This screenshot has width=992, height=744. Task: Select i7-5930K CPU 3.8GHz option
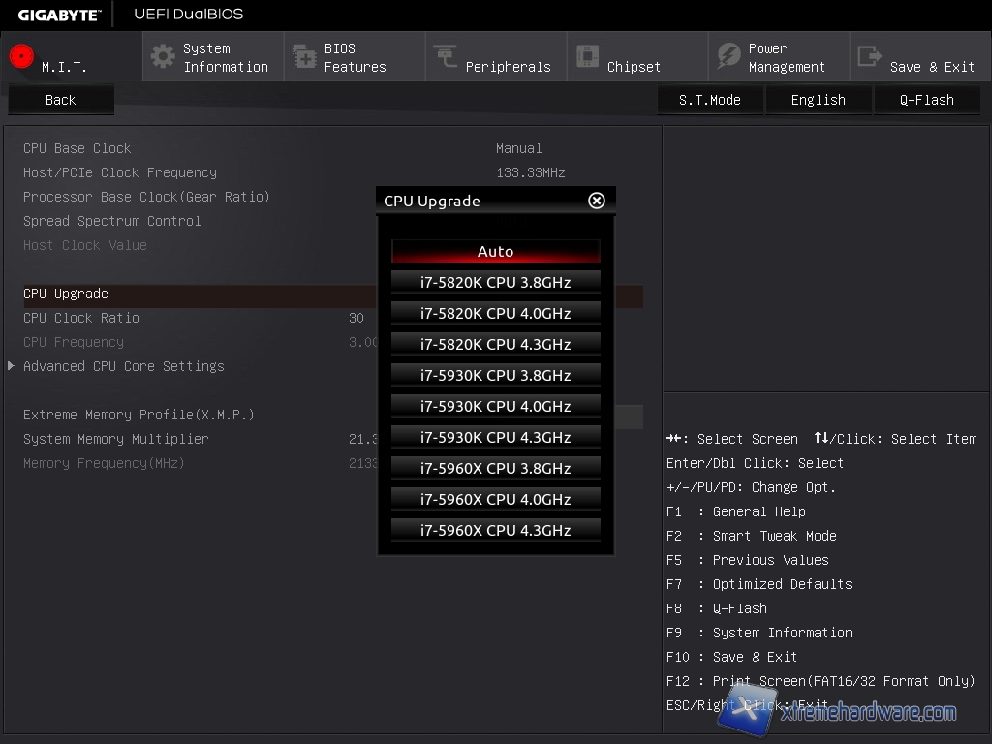(x=495, y=375)
